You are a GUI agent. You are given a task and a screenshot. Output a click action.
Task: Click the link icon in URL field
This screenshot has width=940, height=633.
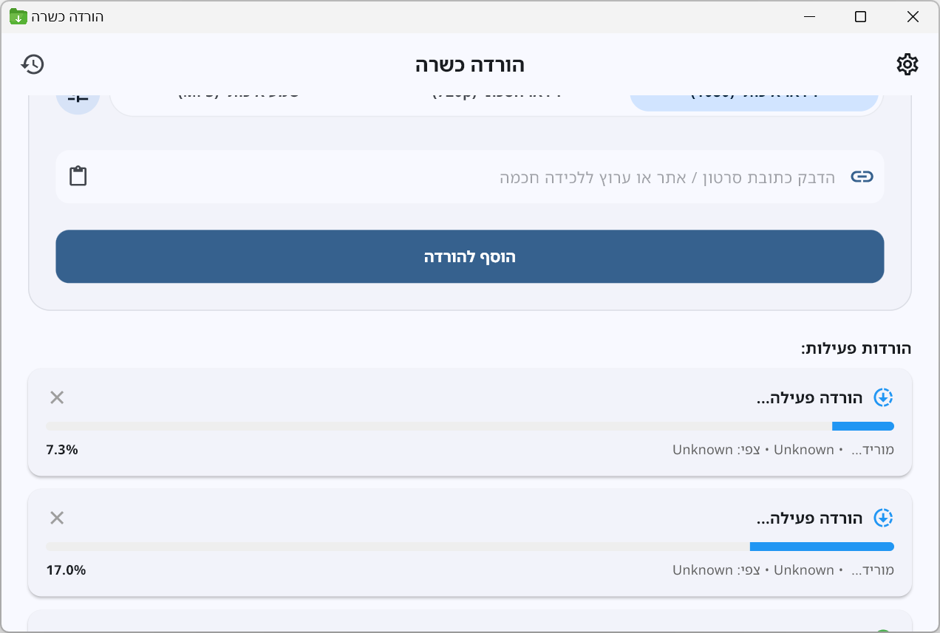[862, 177]
